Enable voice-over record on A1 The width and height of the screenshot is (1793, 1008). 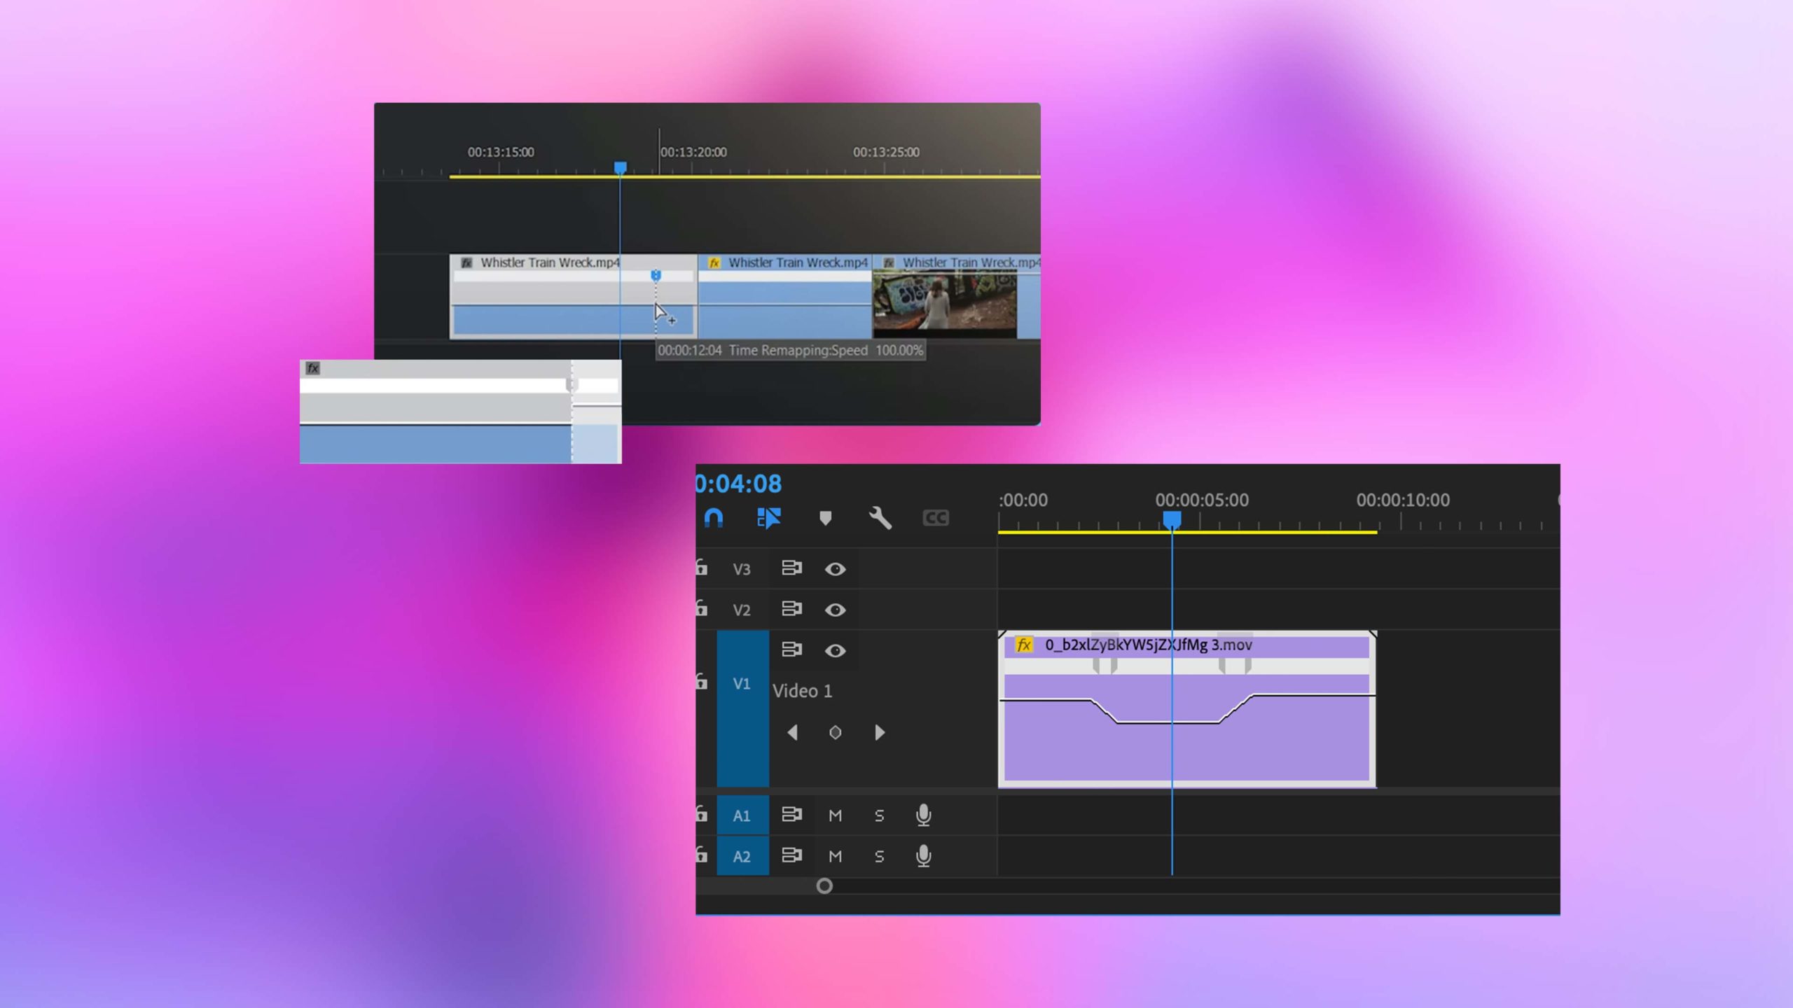[x=924, y=815]
